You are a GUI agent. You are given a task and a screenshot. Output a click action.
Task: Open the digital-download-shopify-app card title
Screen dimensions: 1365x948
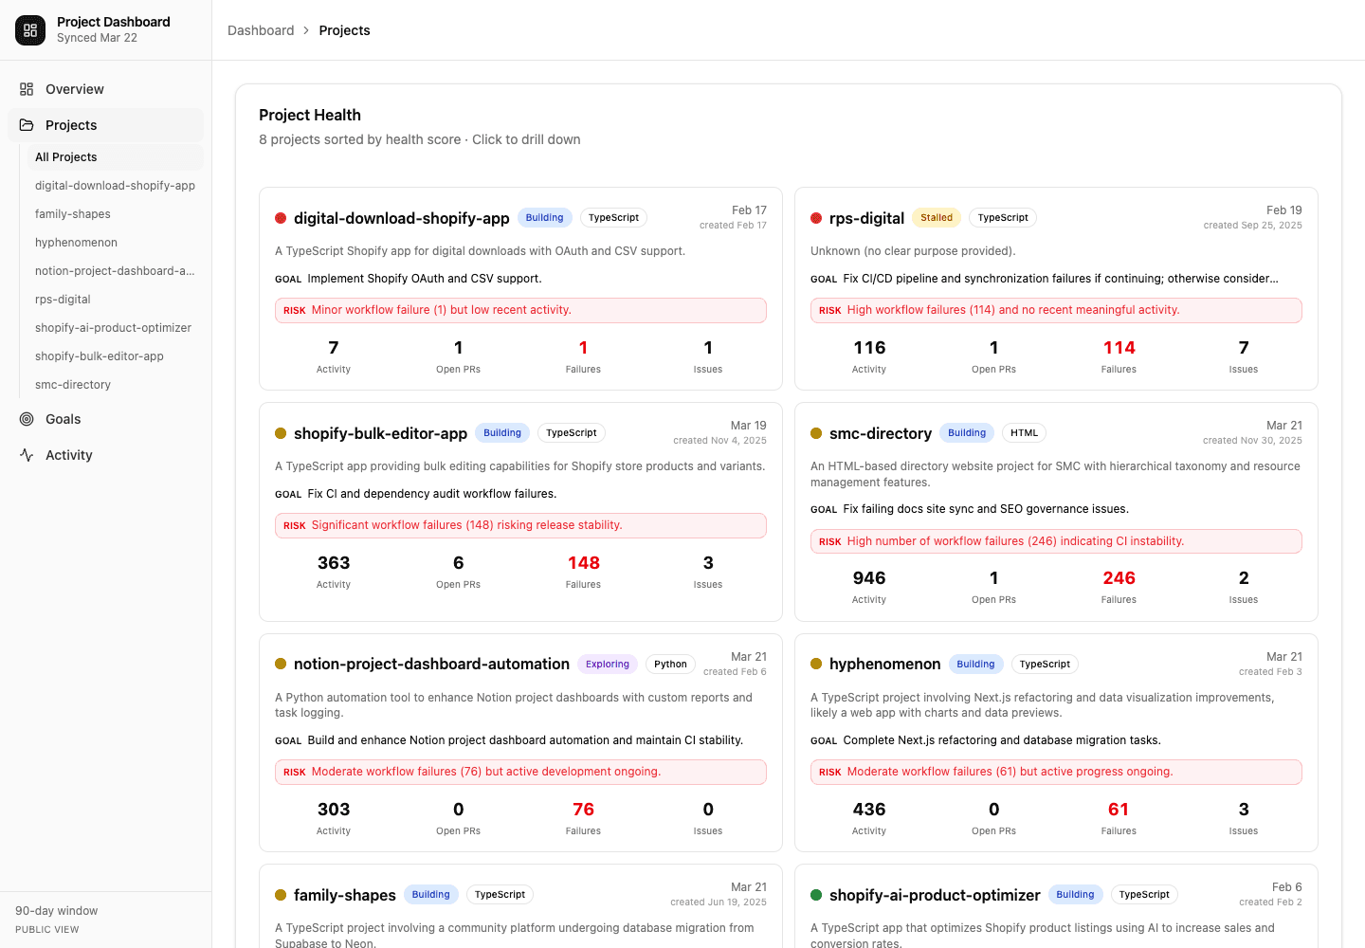402,218
